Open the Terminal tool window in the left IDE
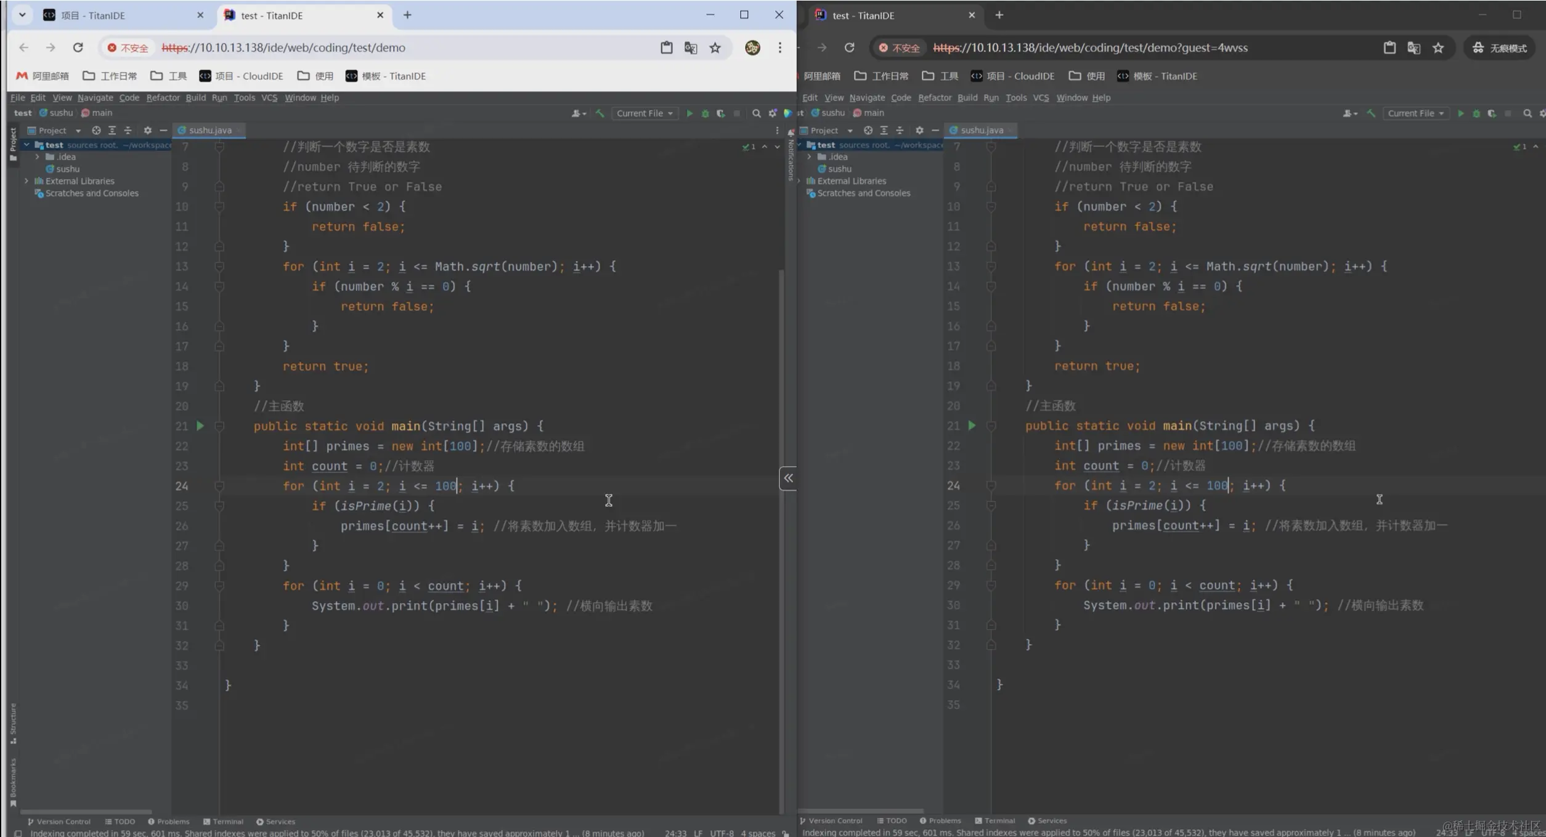The width and height of the screenshot is (1546, 837). [223, 822]
